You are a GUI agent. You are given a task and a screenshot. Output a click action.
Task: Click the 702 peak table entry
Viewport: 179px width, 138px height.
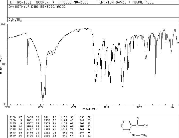85,123
